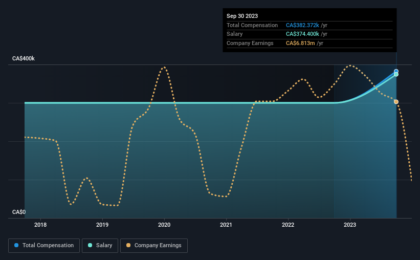The height and width of the screenshot is (260, 420).
Task: Select the 2022 x-axis label
Action: click(x=288, y=225)
